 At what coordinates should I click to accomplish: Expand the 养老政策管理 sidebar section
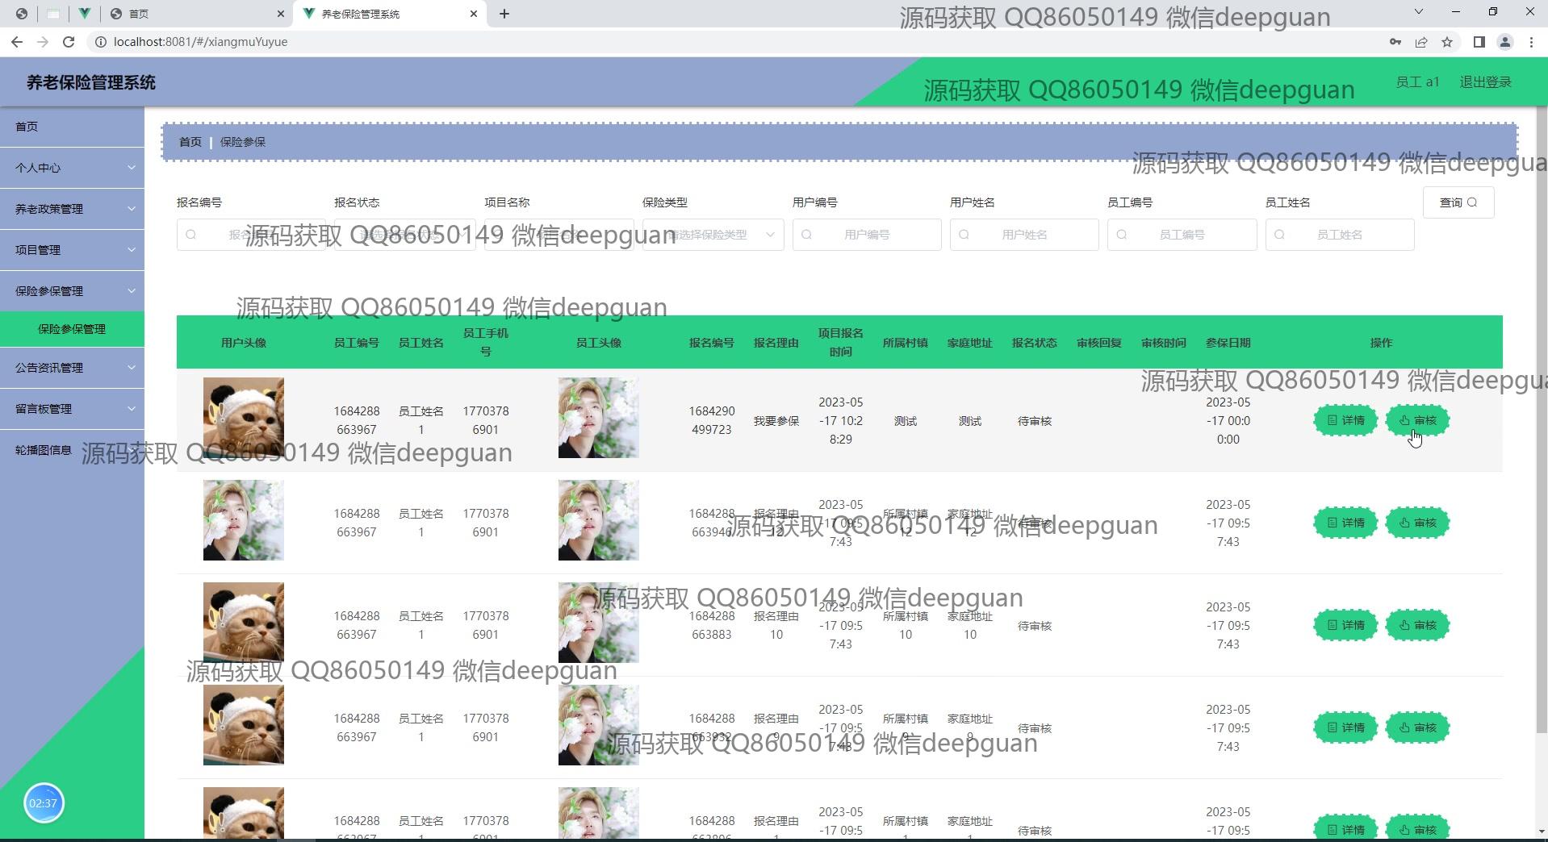point(72,209)
